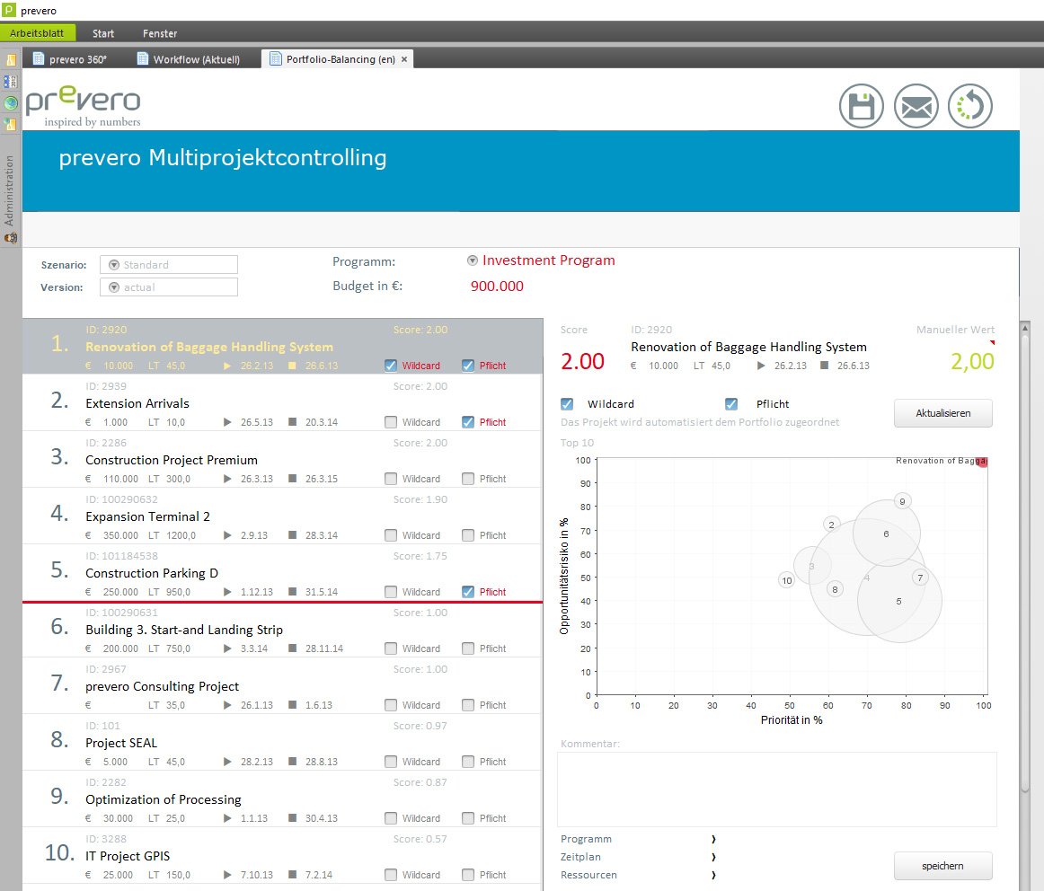
Task: Click the email envelope icon
Action: pyautogui.click(x=916, y=106)
